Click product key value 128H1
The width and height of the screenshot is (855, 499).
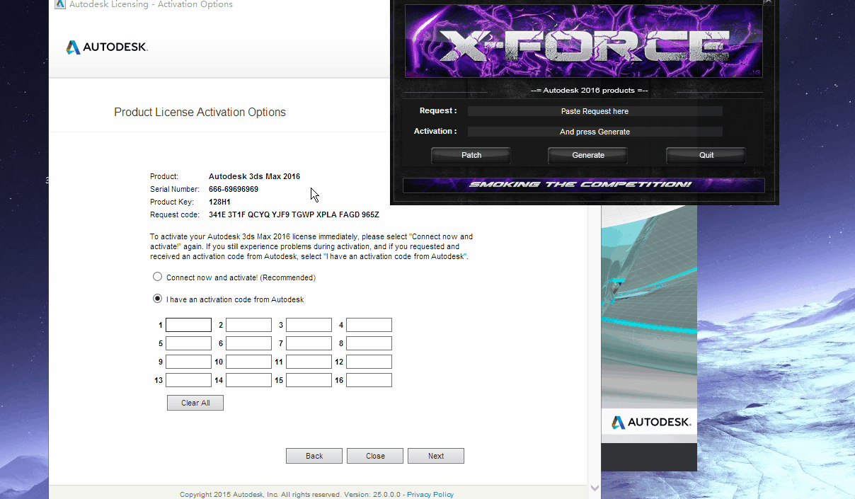point(219,202)
